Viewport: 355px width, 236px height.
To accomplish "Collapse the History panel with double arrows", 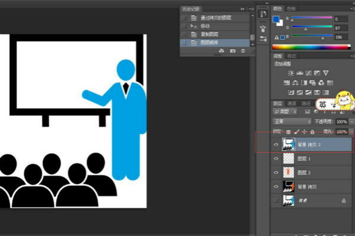I will click(243, 9).
